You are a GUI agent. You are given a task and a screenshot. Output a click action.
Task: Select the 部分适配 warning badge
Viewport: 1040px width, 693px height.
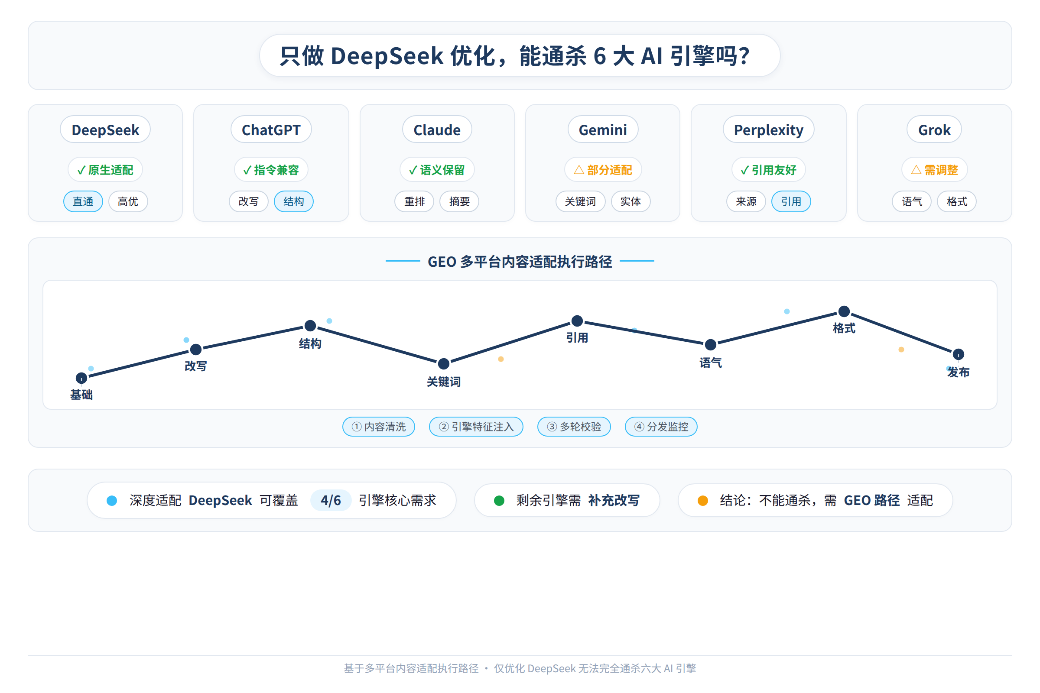click(x=603, y=170)
